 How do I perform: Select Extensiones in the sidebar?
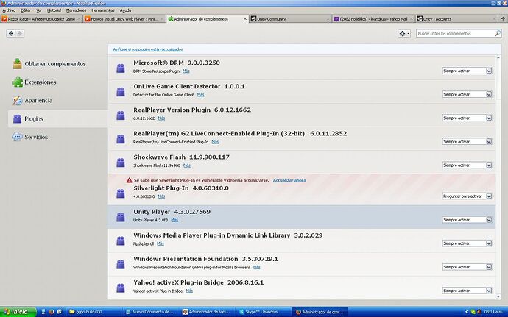(35, 82)
